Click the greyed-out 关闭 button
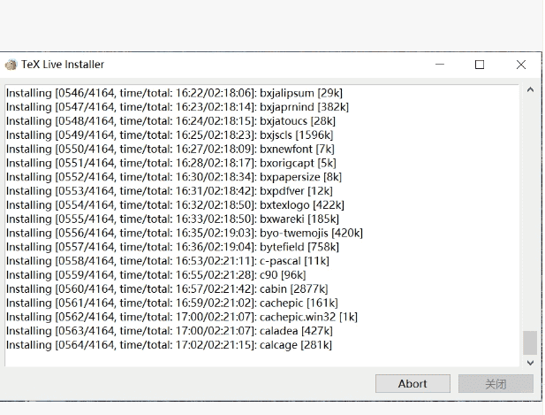The height and width of the screenshot is (415, 545). [496, 383]
